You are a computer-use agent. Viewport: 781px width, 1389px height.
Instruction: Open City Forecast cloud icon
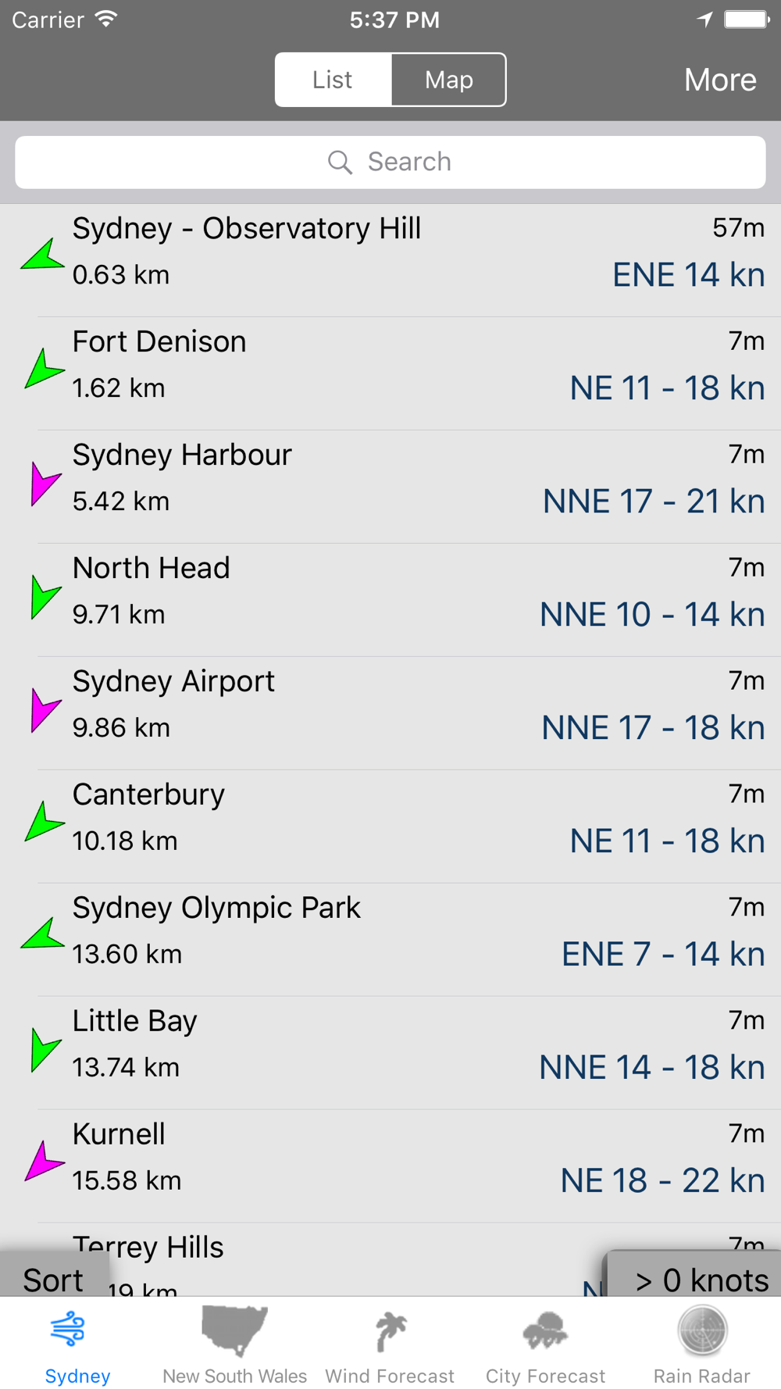[x=545, y=1331]
